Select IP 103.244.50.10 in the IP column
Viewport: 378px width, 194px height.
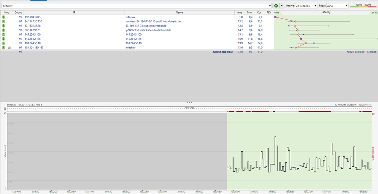point(33,43)
